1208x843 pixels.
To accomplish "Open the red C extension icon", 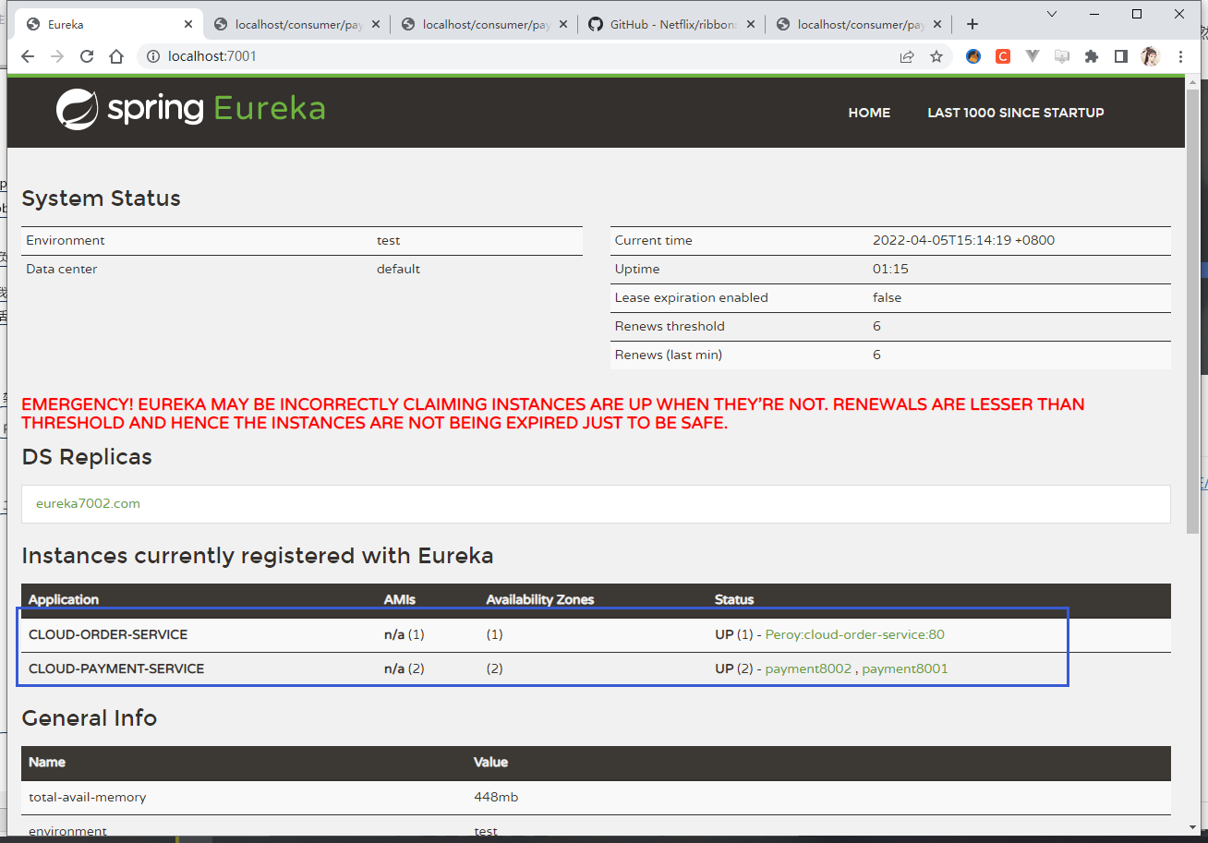I will point(1003,56).
